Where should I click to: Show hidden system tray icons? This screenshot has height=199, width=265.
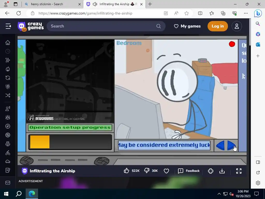pos(219,194)
